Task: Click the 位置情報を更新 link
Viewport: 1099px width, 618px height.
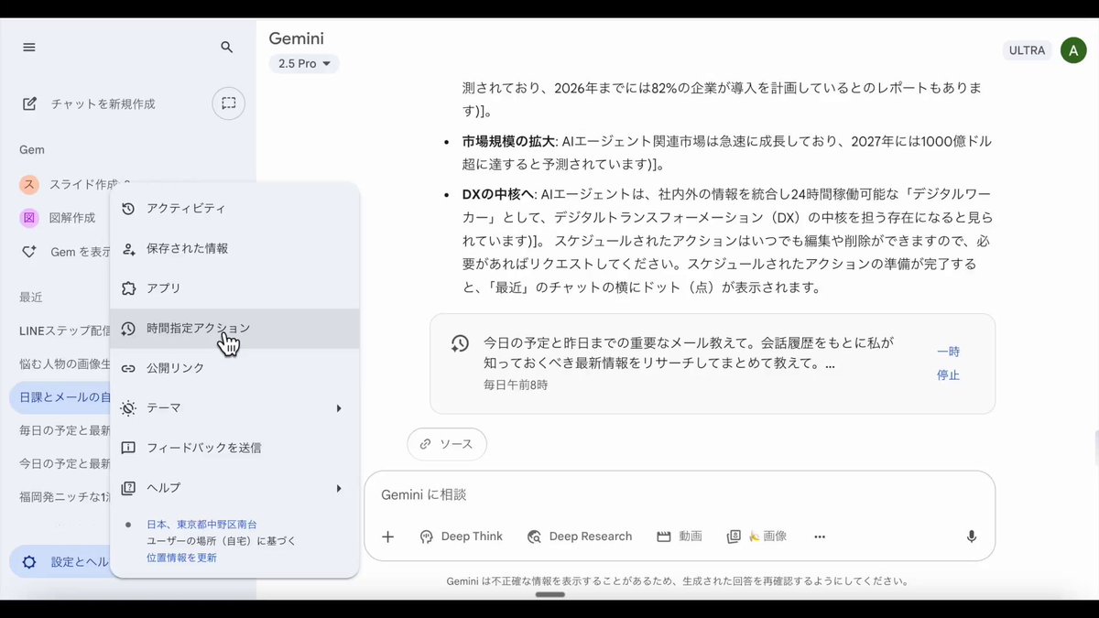Action: tap(181, 558)
